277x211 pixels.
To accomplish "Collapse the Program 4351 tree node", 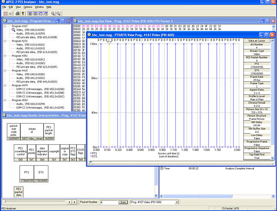I will point(5,56).
